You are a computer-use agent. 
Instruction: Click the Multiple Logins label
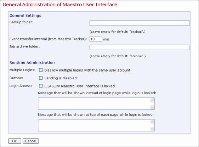(22, 70)
